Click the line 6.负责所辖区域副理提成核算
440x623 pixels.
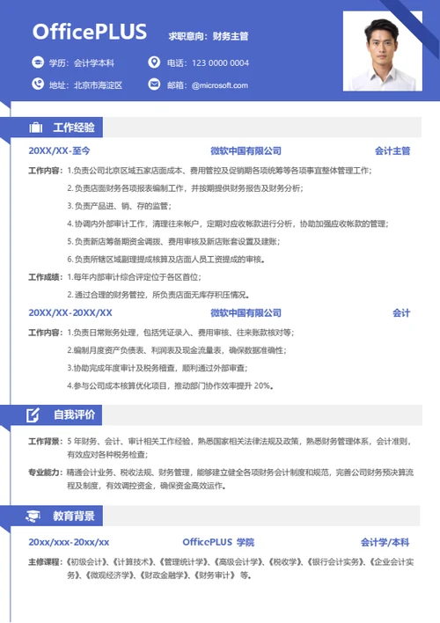pyautogui.click(x=165, y=260)
